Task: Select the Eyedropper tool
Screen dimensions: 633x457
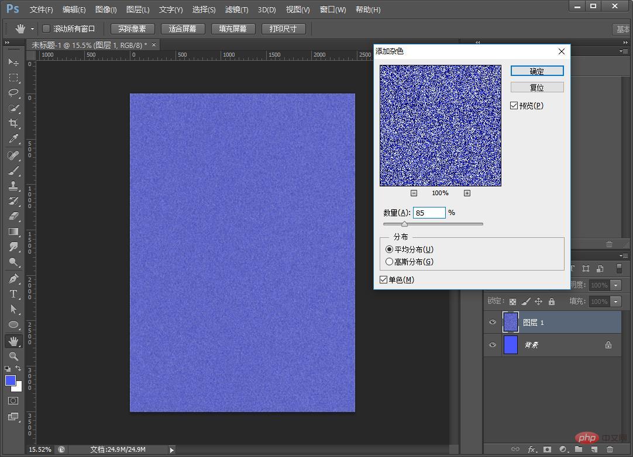Action: pyautogui.click(x=13, y=139)
